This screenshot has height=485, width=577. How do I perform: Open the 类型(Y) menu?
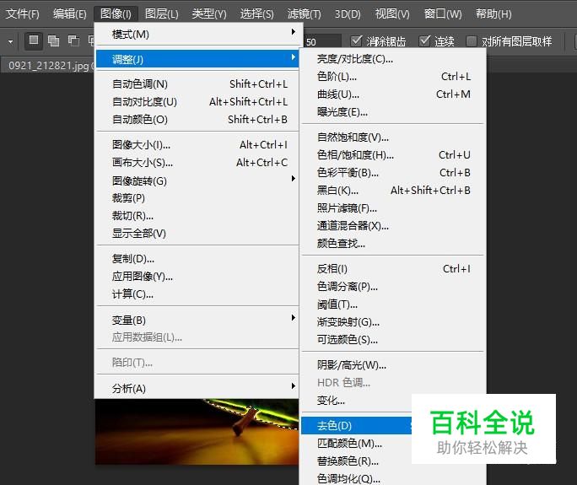[x=209, y=14]
